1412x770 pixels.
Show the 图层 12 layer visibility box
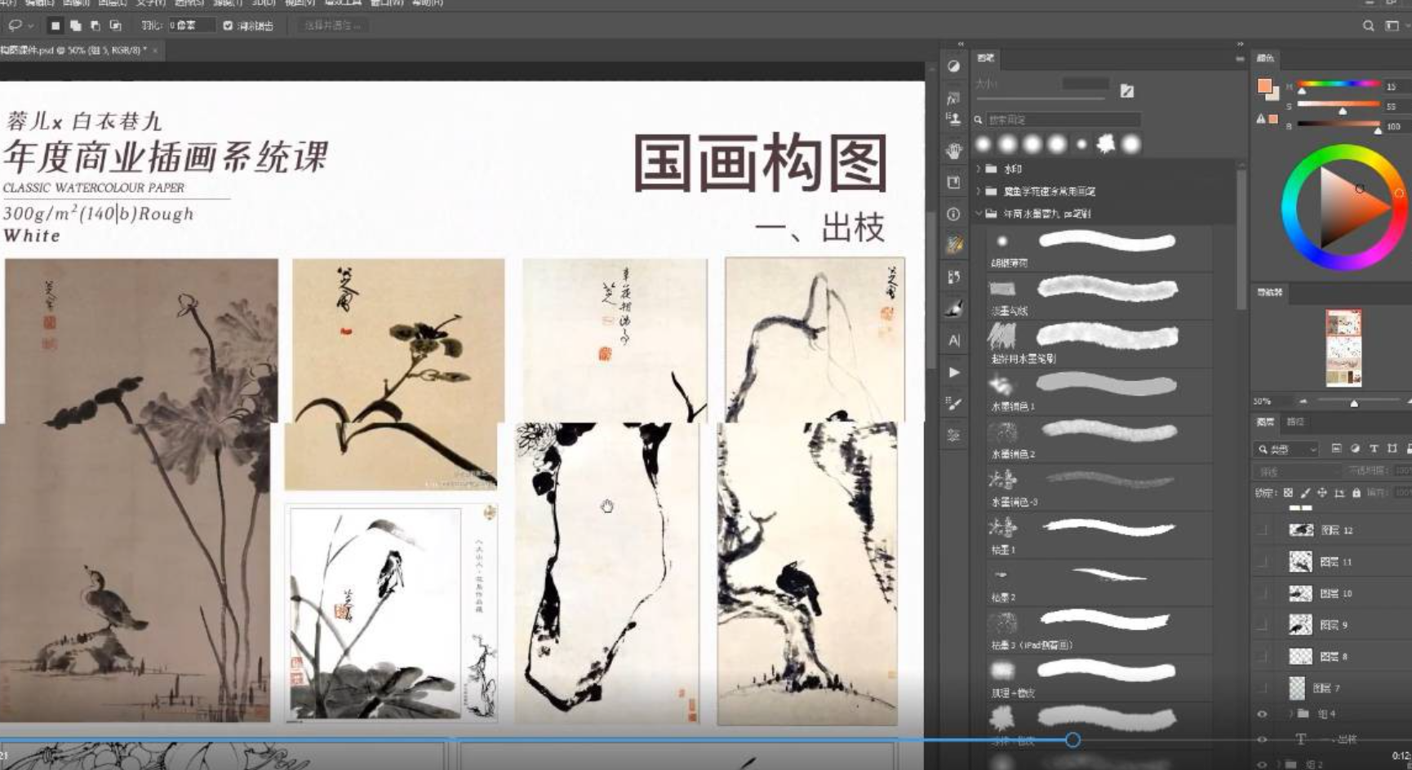tap(1263, 530)
